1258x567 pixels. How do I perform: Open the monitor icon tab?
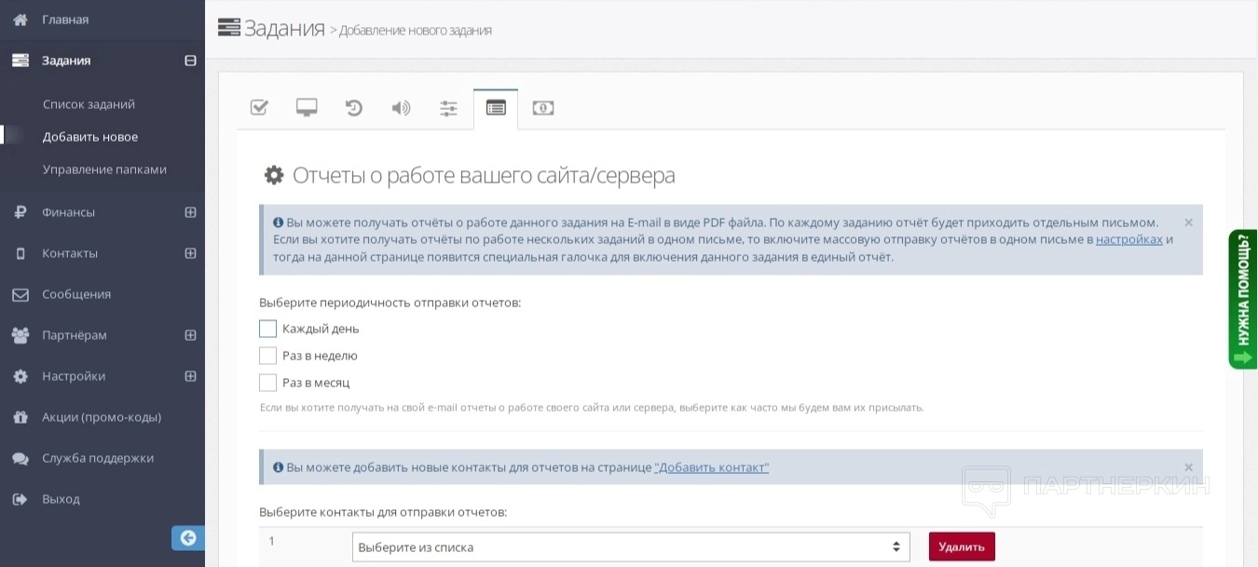tap(307, 108)
